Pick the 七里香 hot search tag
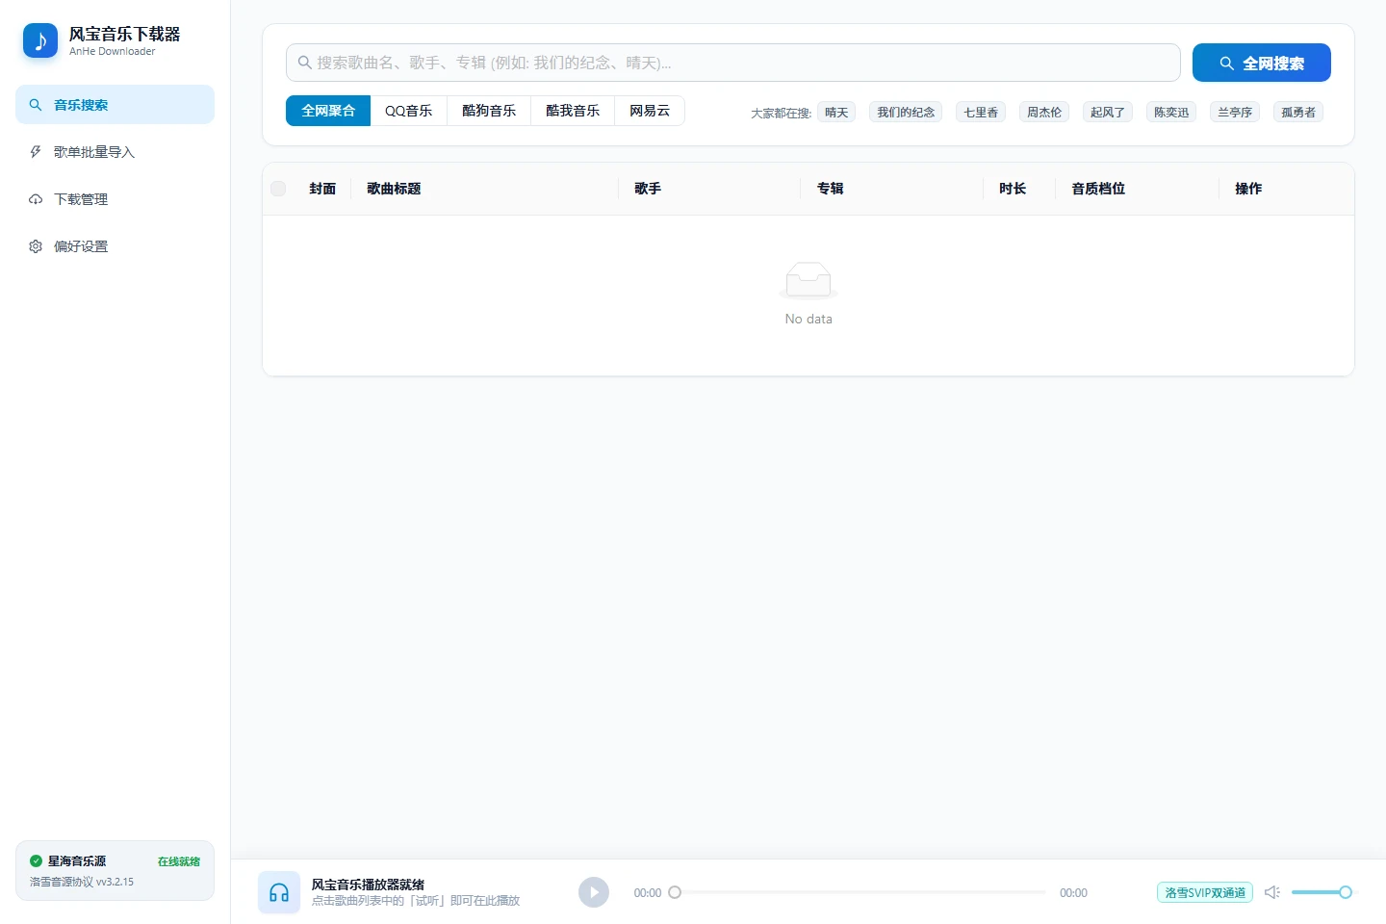Image resolution: width=1386 pixels, height=924 pixels. [981, 112]
